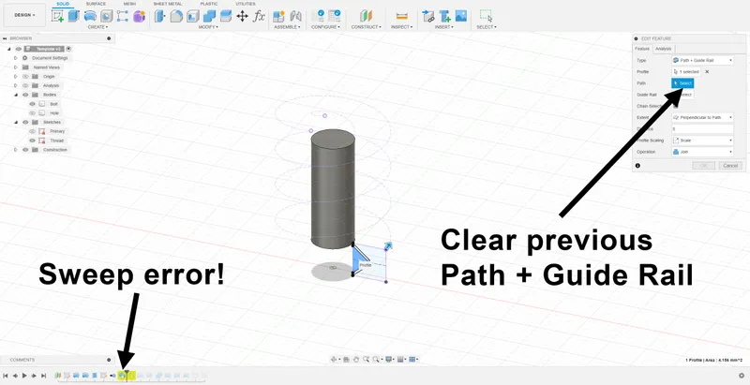The height and width of the screenshot is (385, 750).
Task: Open the Create menu
Action: pyautogui.click(x=97, y=27)
